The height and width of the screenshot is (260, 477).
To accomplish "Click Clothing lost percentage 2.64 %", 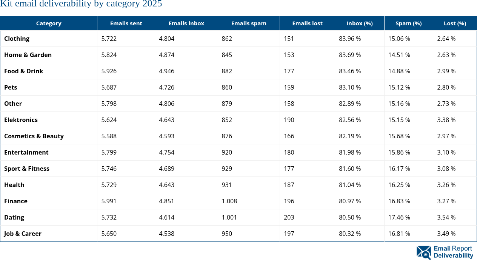I will [x=446, y=39].
